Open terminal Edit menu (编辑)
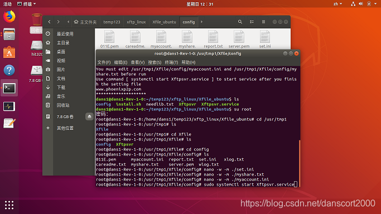The image size is (381, 214). coord(120,62)
